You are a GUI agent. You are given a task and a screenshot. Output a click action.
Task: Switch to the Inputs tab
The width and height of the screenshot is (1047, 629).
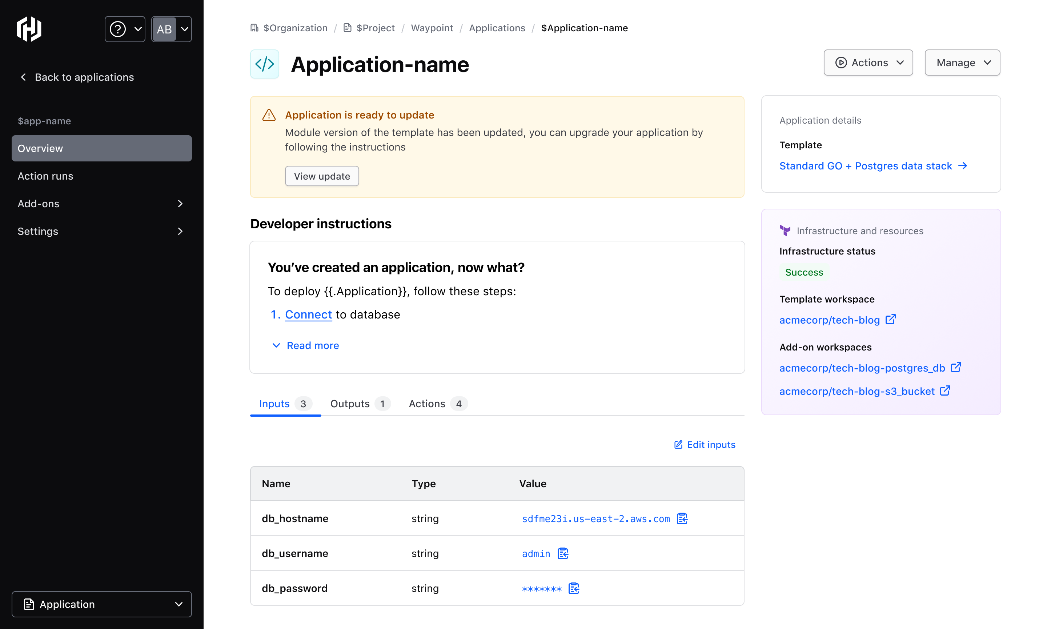285,404
